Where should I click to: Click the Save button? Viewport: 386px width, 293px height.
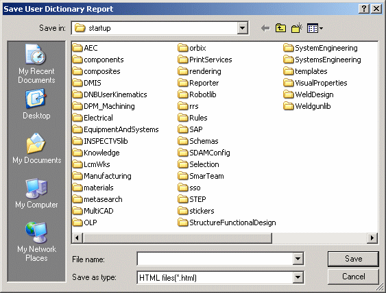(353, 259)
